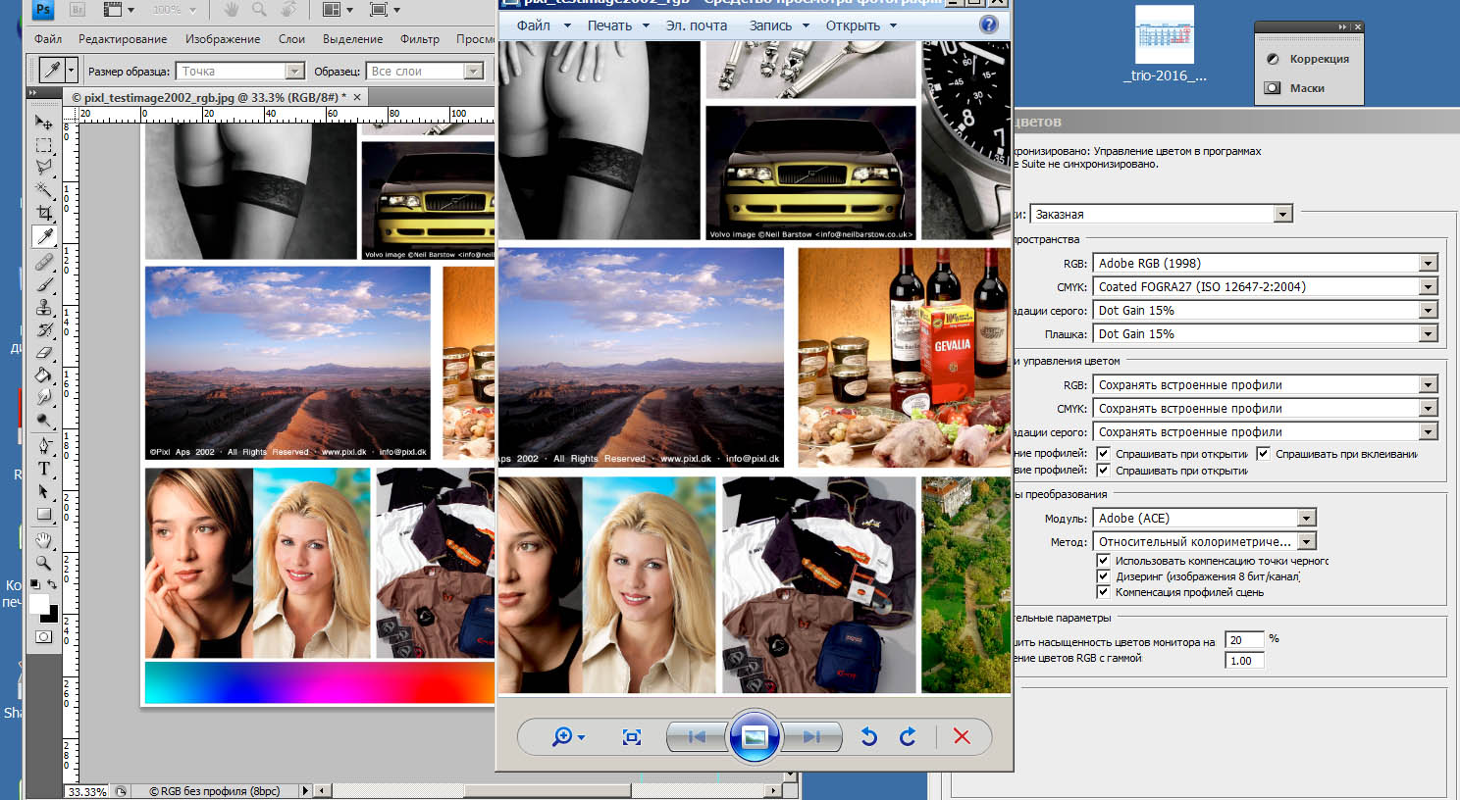Rotate photo counterclockwise in Photo Viewer
The width and height of the screenshot is (1460, 800).
868,736
